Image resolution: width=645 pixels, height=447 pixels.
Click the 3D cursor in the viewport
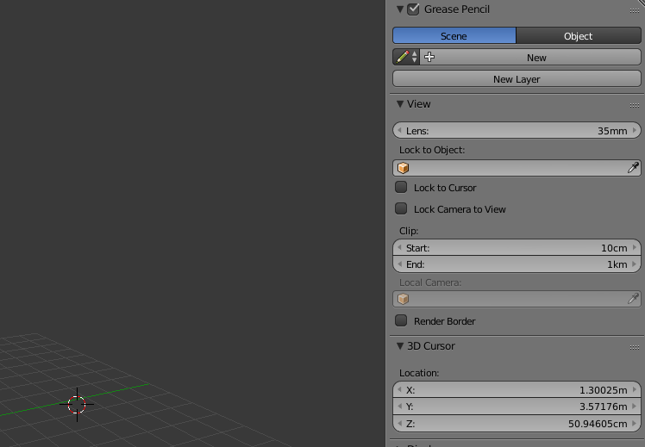[77, 405]
